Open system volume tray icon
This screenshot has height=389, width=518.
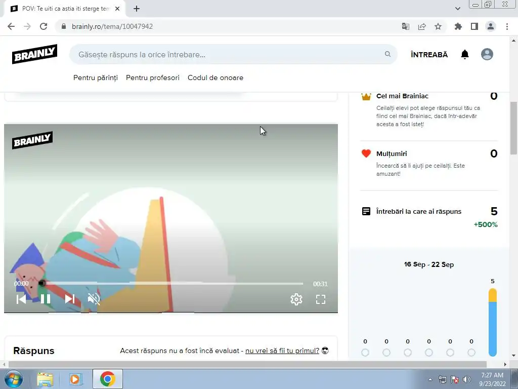(x=466, y=379)
